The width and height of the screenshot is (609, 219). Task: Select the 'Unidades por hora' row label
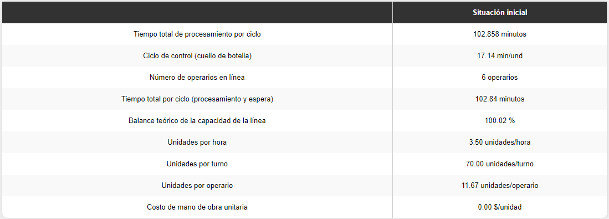click(x=197, y=142)
